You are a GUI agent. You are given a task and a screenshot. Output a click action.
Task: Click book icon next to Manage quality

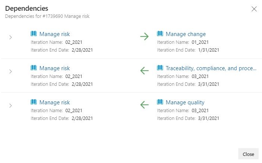point(160,102)
